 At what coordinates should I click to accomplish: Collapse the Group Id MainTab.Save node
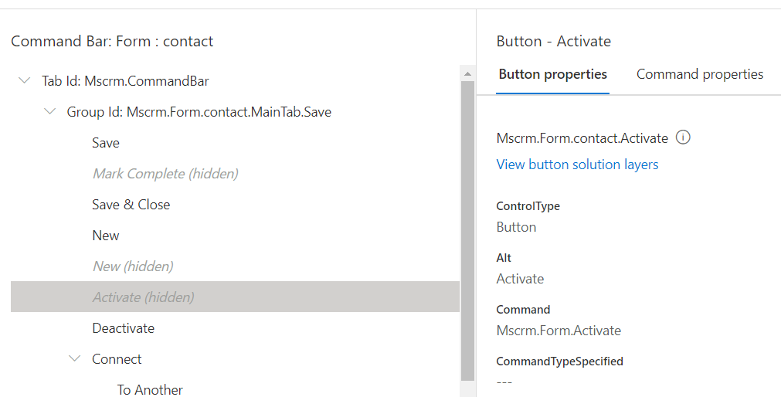[50, 111]
